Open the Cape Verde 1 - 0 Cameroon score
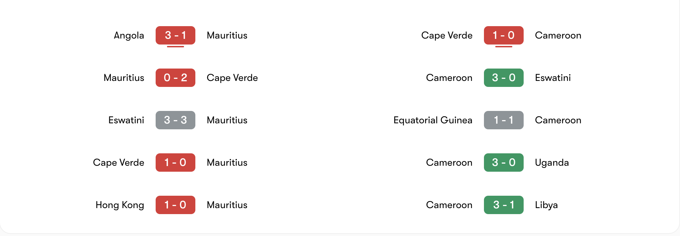This screenshot has height=236, width=680. pyautogui.click(x=503, y=35)
